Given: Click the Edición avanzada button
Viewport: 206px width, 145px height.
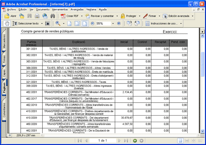Looking at the screenshot, I should [x=176, y=16].
